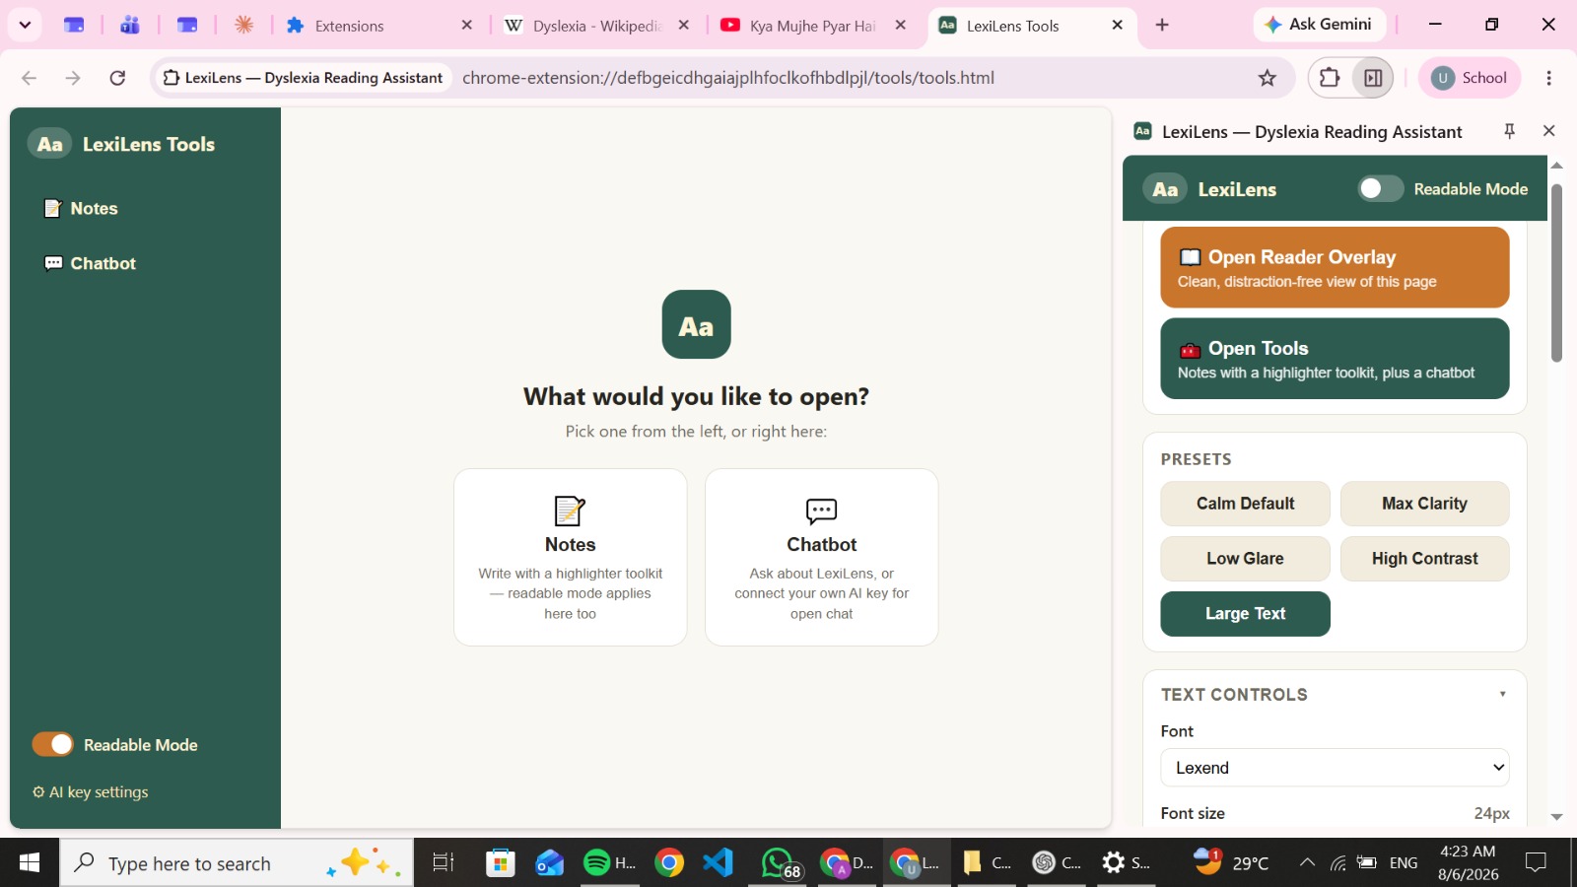
Task: Reload the current page
Action: point(117,78)
